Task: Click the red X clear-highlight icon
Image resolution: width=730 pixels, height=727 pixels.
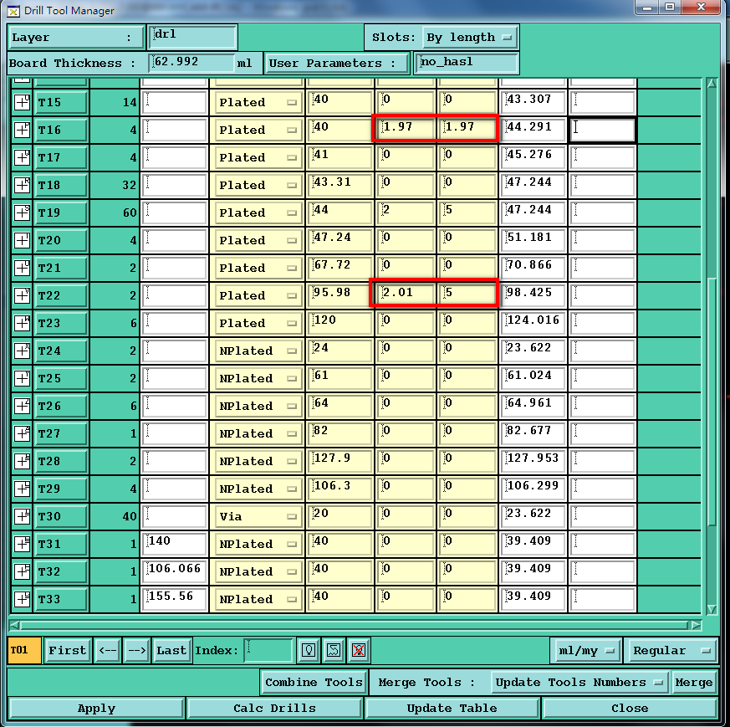Action: [359, 650]
